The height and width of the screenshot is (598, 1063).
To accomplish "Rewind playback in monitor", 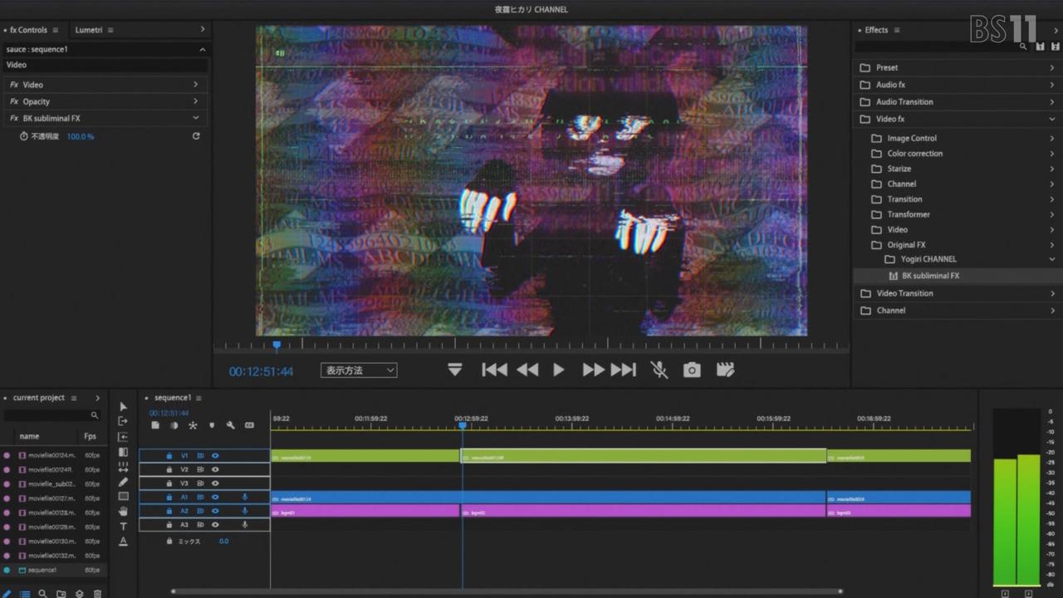I will (527, 370).
